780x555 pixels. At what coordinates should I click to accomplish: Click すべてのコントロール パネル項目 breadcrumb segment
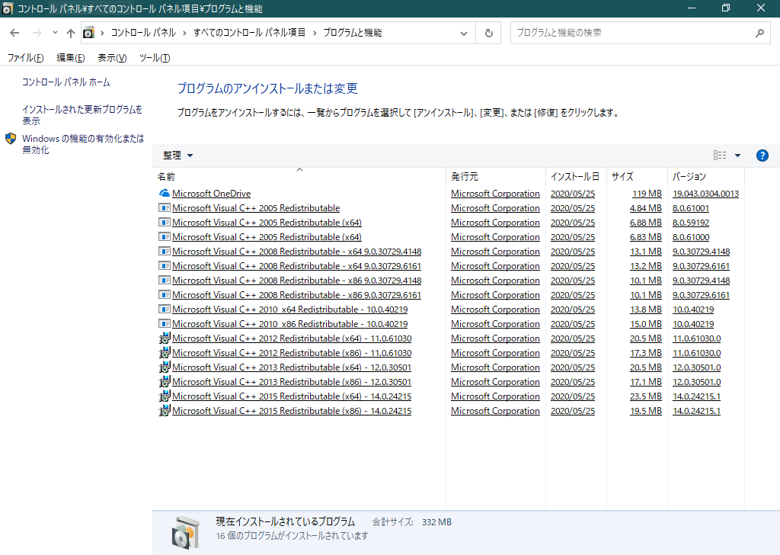(x=249, y=33)
